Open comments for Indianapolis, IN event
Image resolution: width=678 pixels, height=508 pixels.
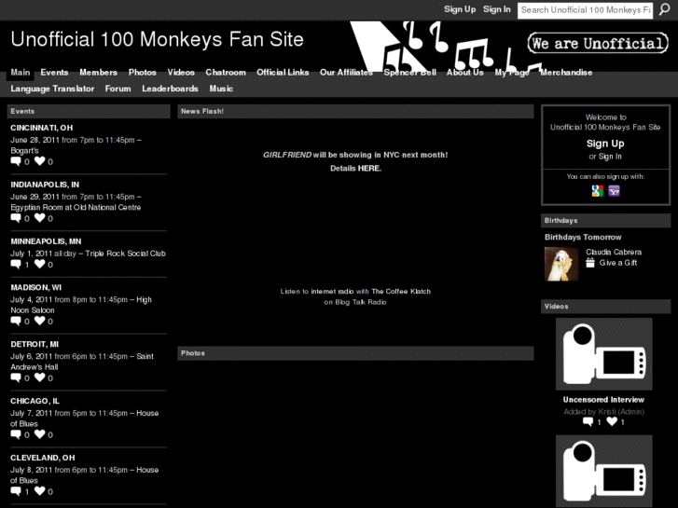point(16,218)
